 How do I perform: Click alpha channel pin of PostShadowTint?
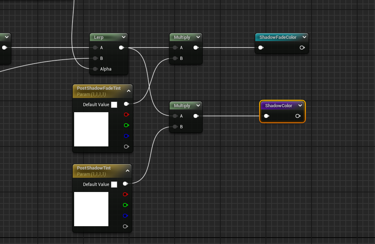126,227
